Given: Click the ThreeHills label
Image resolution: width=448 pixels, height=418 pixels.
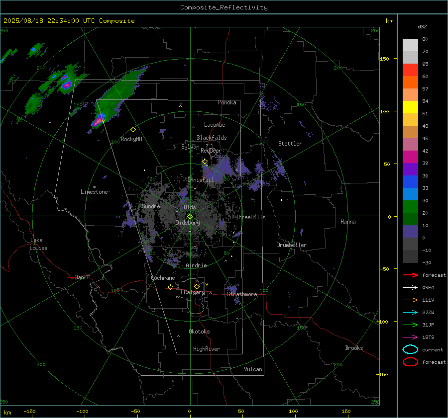Looking at the screenshot, I should (x=250, y=217).
